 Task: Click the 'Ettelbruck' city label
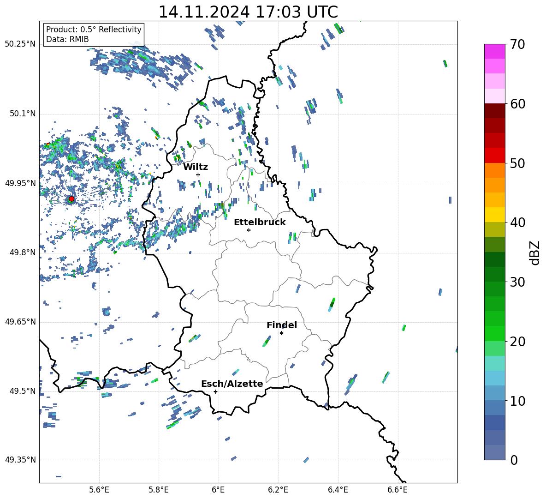260,222
